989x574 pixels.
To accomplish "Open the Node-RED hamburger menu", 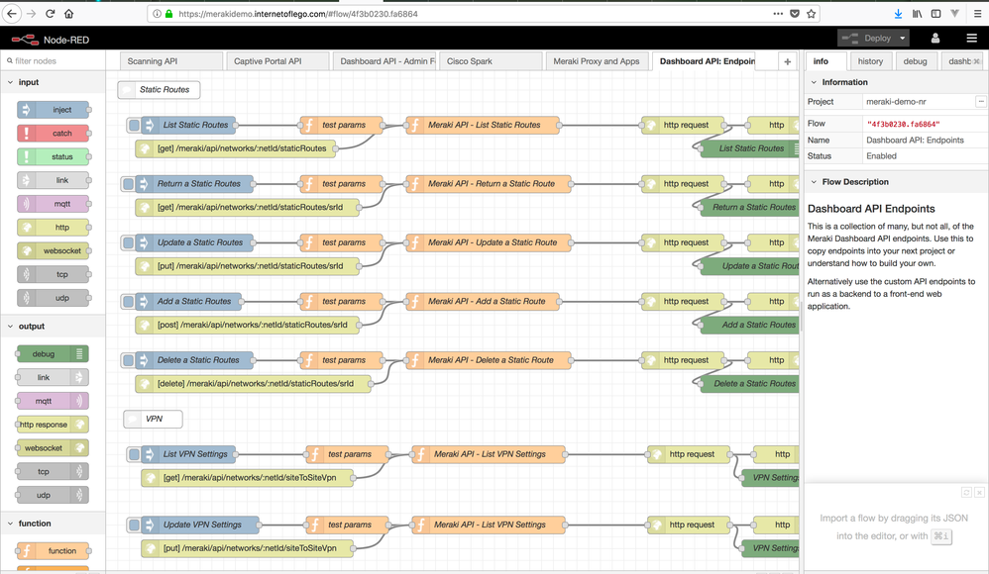I will [971, 39].
